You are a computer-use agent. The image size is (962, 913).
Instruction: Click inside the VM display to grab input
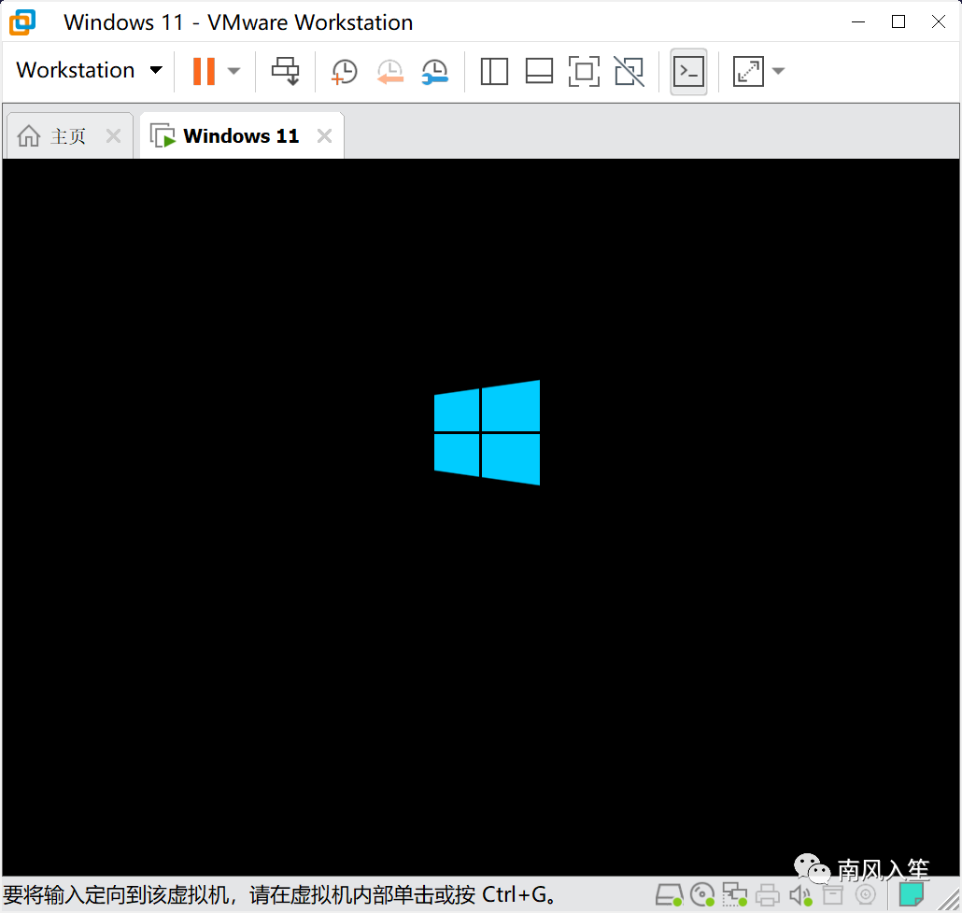tap(481, 516)
